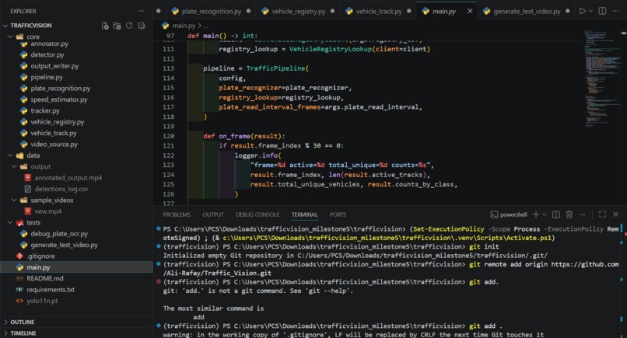Open new.mp4 in sample_videos
627x338 pixels.
48,211
